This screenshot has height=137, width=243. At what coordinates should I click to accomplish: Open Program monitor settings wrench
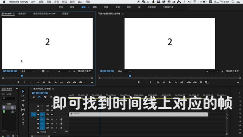tap(222, 71)
